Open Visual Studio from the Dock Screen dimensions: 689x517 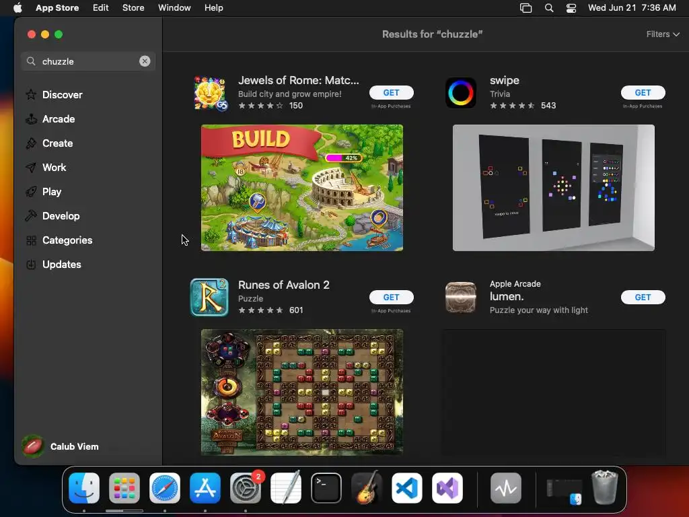(447, 488)
